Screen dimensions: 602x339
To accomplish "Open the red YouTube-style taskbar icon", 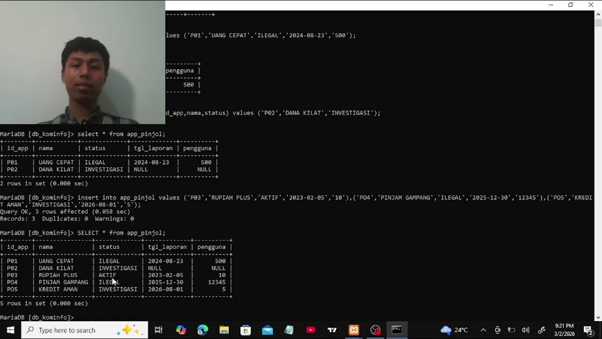I will pyautogui.click(x=310, y=330).
